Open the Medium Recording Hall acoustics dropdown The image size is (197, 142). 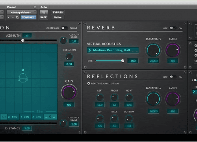(x=113, y=50)
